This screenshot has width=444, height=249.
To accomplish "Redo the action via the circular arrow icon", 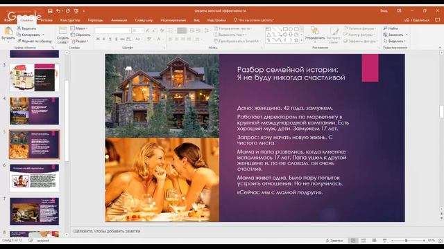I will pyautogui.click(x=68, y=11).
